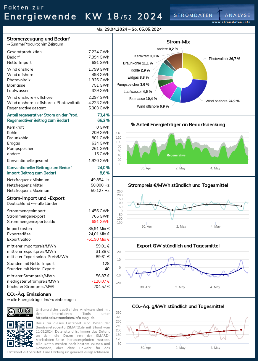Open the www.stromdaten.info link in header
The width and height of the screenshot is (258, 361).
[x=231, y=22]
